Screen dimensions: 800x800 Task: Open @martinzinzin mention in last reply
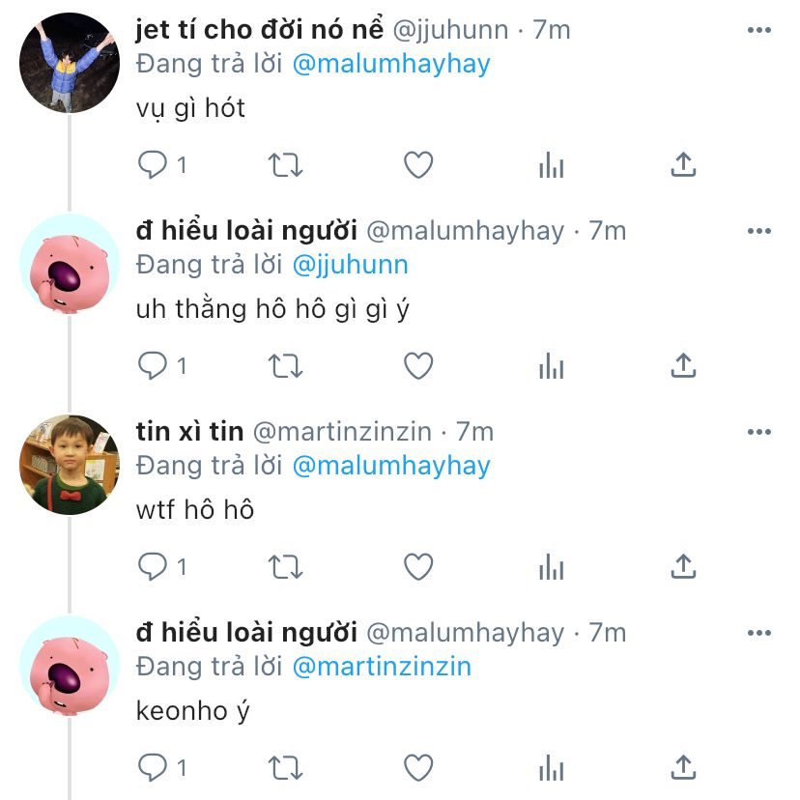381,667
